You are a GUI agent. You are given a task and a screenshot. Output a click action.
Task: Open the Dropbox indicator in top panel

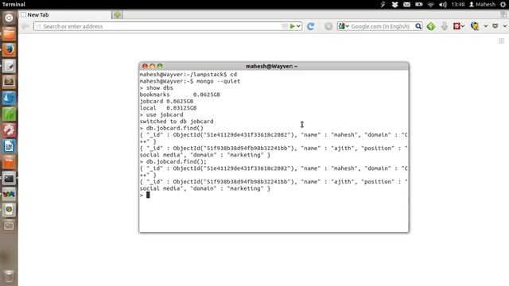[x=394, y=5]
